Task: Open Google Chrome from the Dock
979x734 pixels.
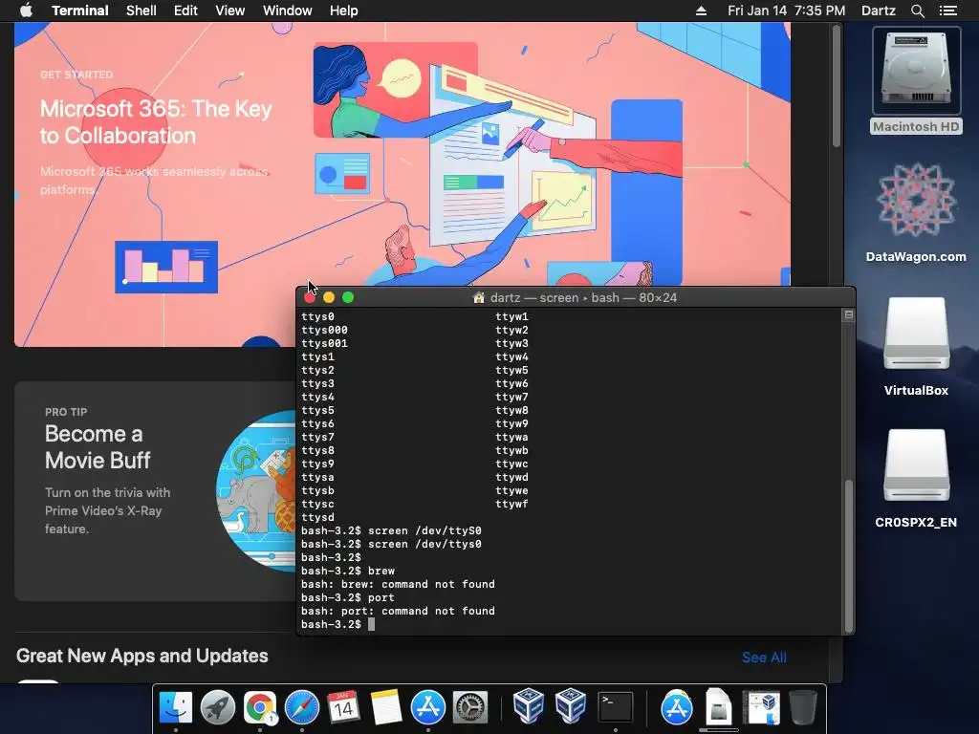Action: [x=260, y=707]
